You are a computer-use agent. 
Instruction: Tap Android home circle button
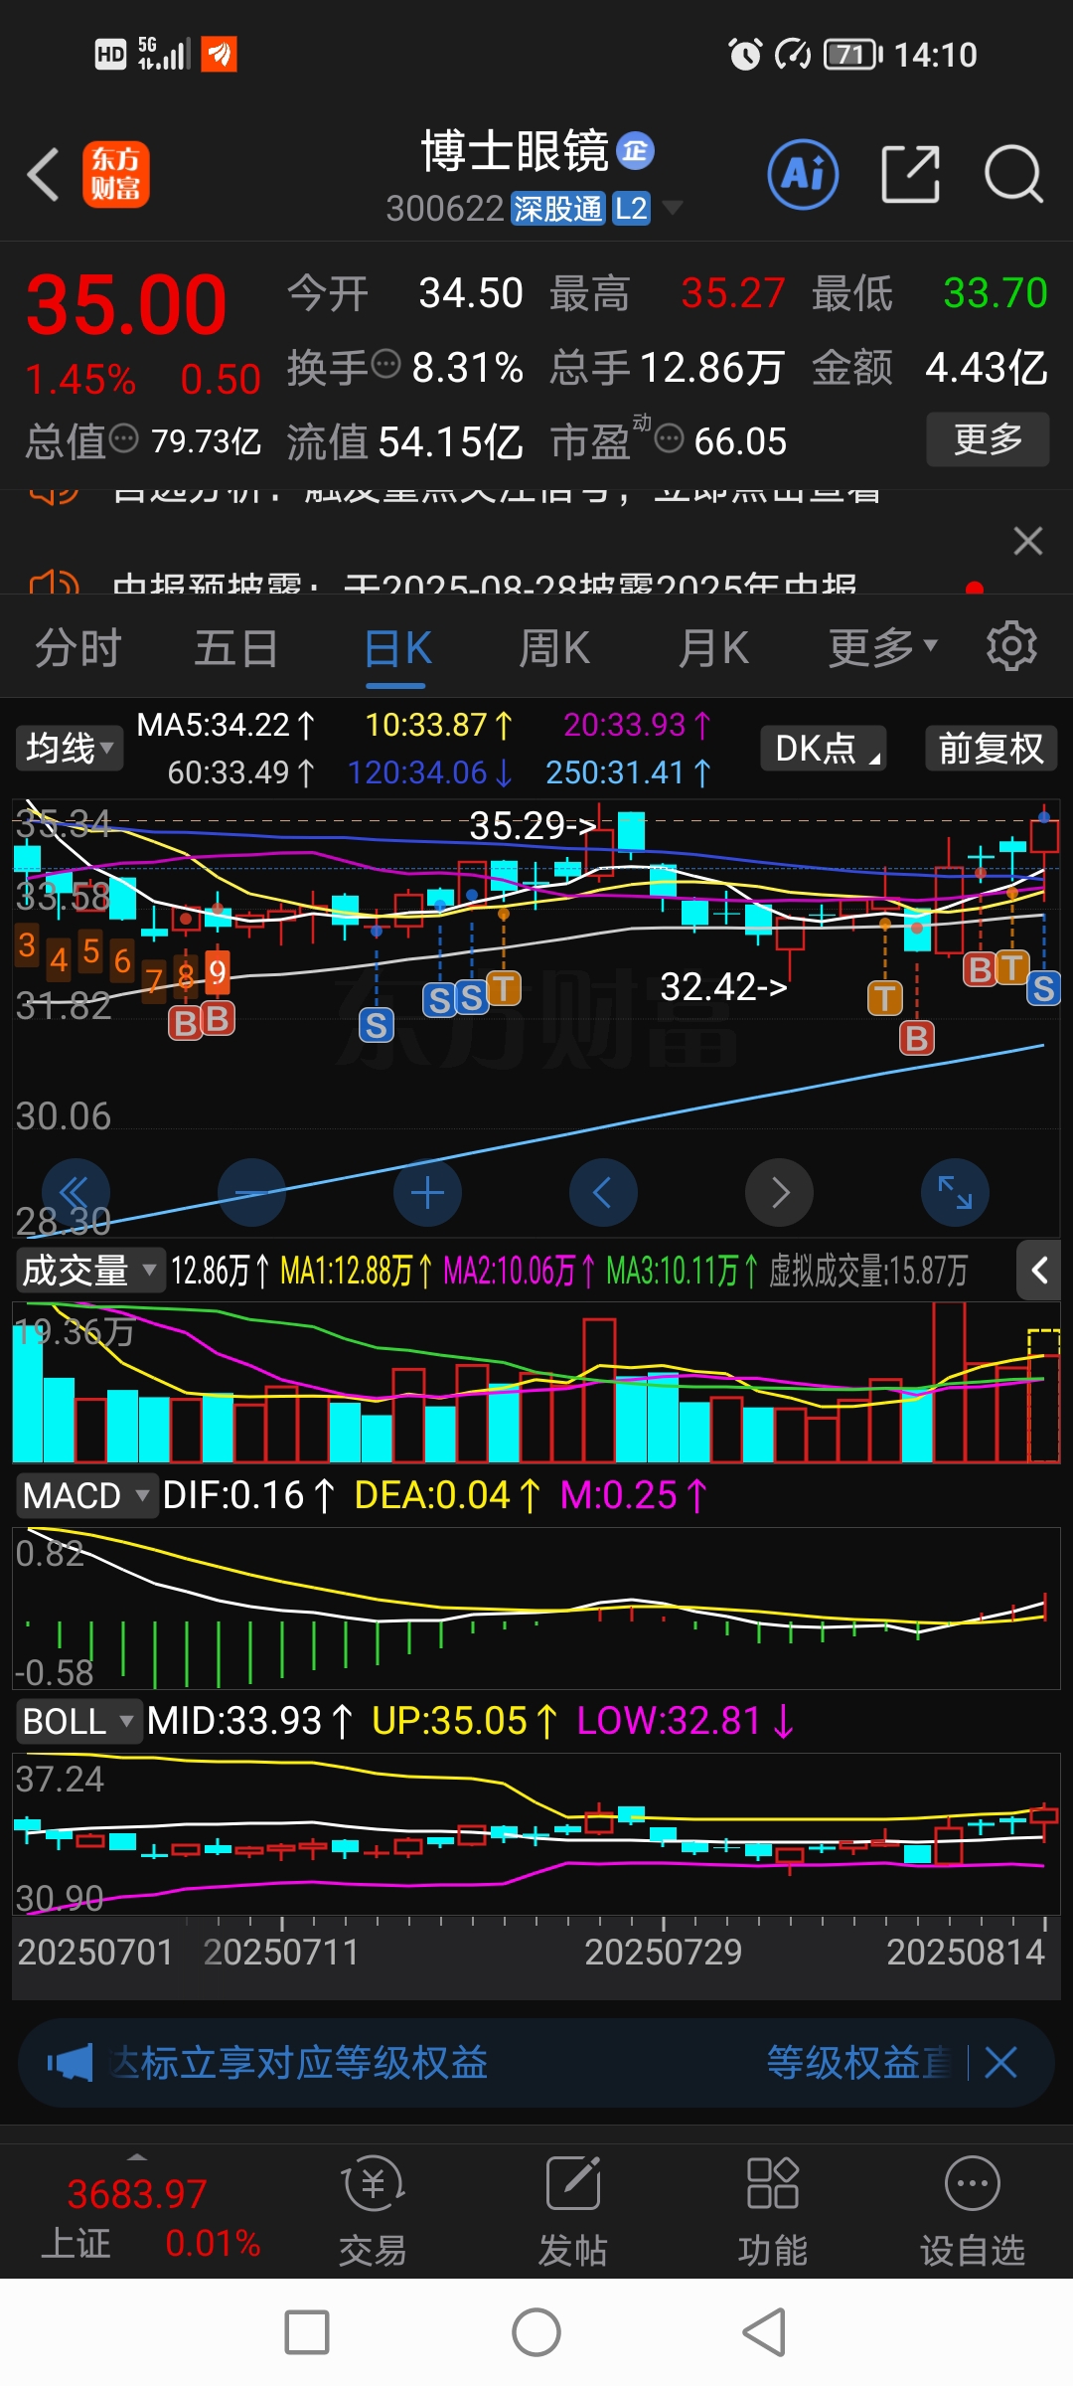(536, 2332)
